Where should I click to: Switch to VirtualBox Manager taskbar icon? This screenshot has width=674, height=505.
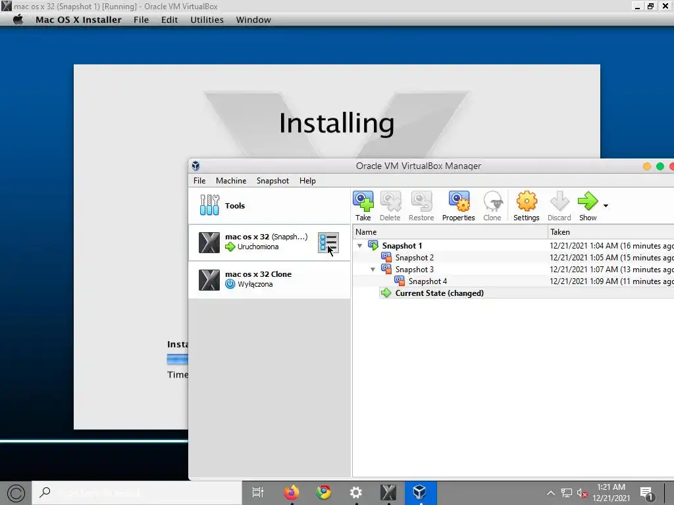coord(421,493)
